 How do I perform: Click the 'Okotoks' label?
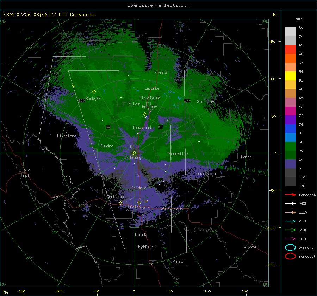141,235
